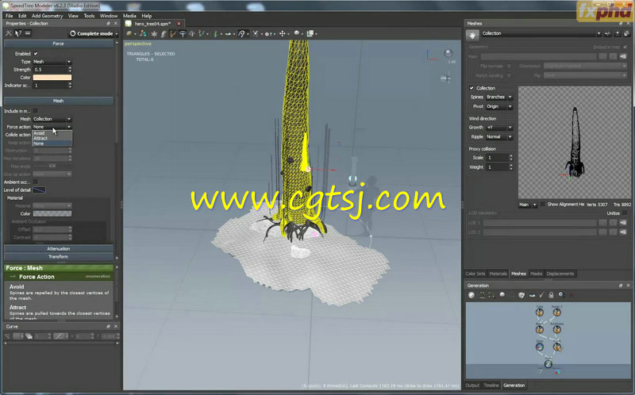The image size is (635, 395).
Task: Click the export mesh upload icon
Action: [618, 33]
